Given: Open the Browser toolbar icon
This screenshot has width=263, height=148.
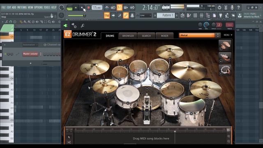Looking at the screenshot, I should tap(208, 16).
